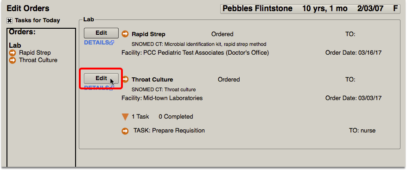Click the Rapid Strep order title
This screenshot has height=170, width=407.
[x=148, y=34]
